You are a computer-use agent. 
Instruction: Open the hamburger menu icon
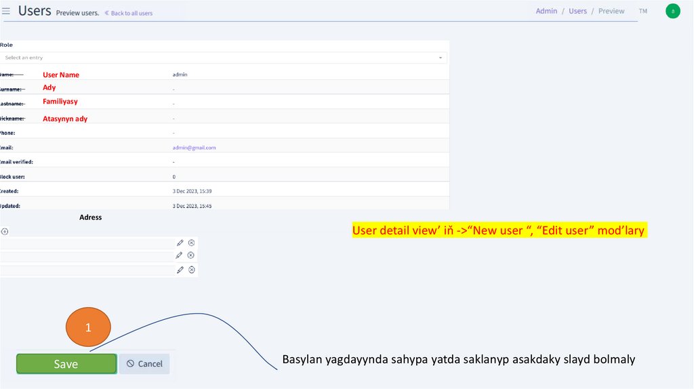(6, 12)
